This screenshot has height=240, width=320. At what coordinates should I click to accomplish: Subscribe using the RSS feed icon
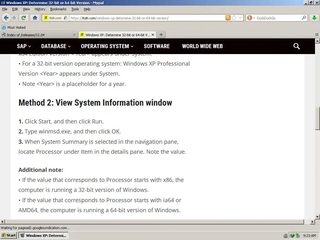[228, 18]
